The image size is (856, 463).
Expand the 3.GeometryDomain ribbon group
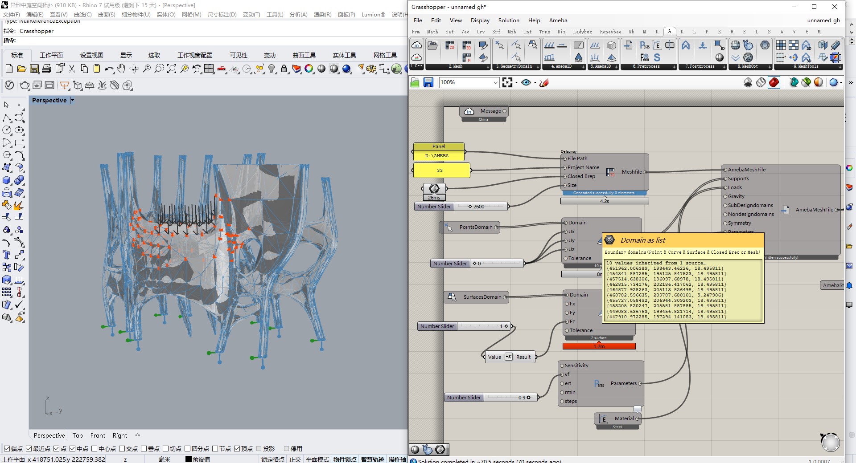tap(538, 67)
